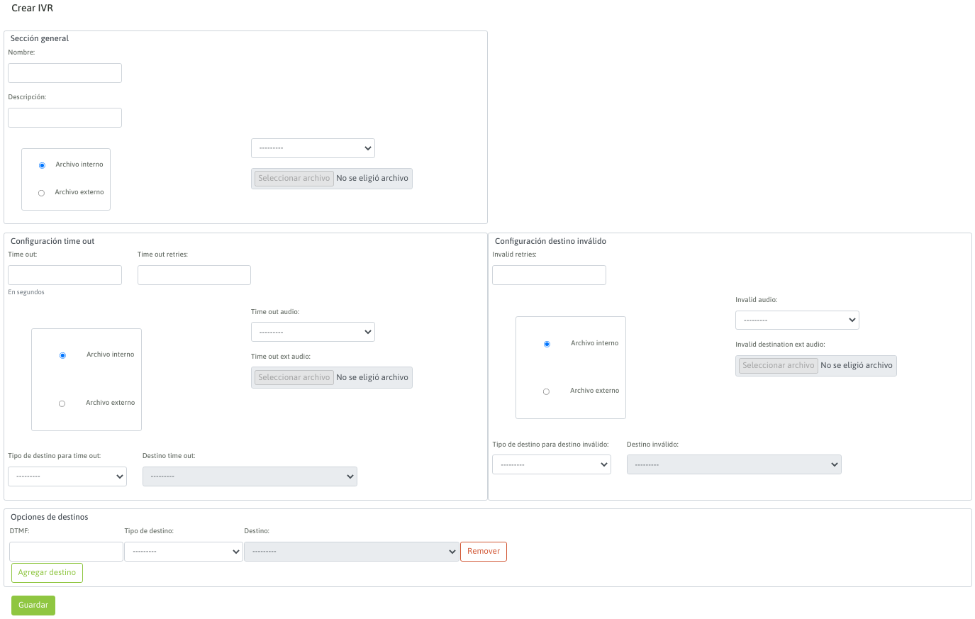Select Archivo externo radio in destino inválido configuration
The image size is (975, 619).
(x=546, y=391)
